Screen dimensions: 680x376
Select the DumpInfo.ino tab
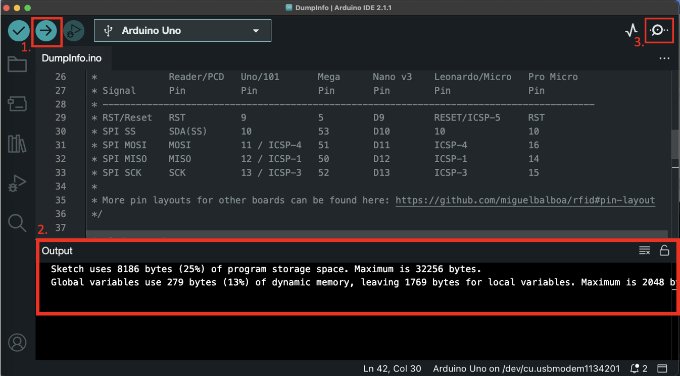tap(72, 58)
